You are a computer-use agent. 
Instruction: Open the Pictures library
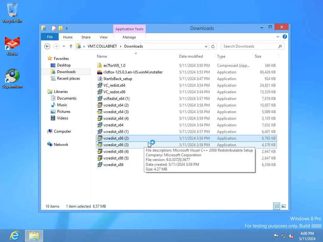(x=63, y=111)
